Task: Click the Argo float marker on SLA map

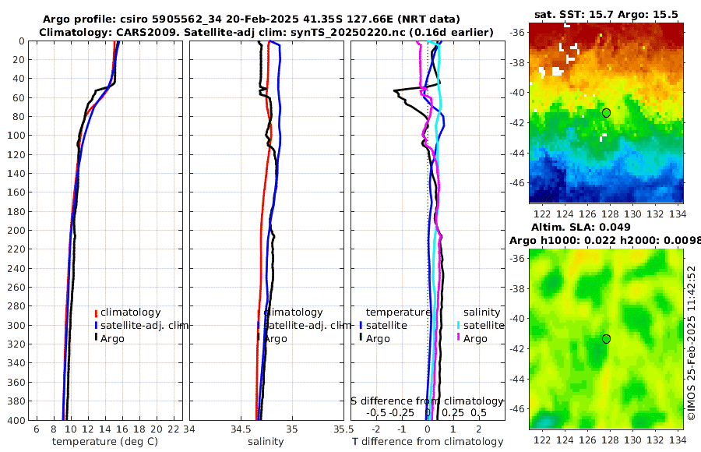Action: pyautogui.click(x=606, y=339)
